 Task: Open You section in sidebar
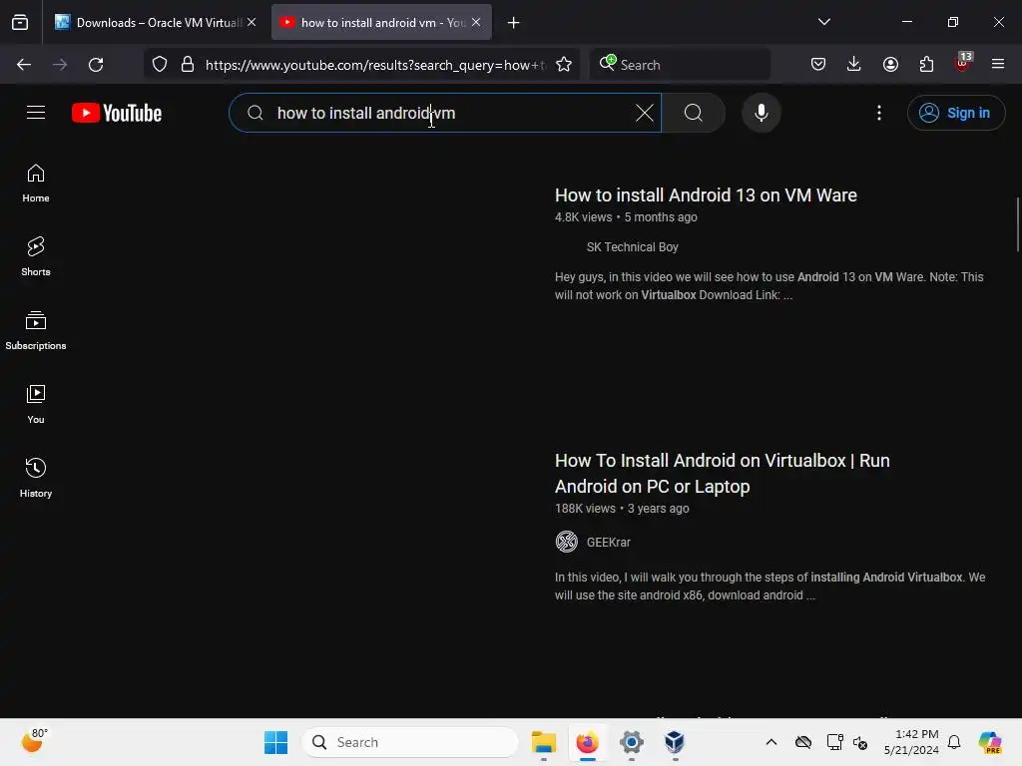click(x=36, y=405)
